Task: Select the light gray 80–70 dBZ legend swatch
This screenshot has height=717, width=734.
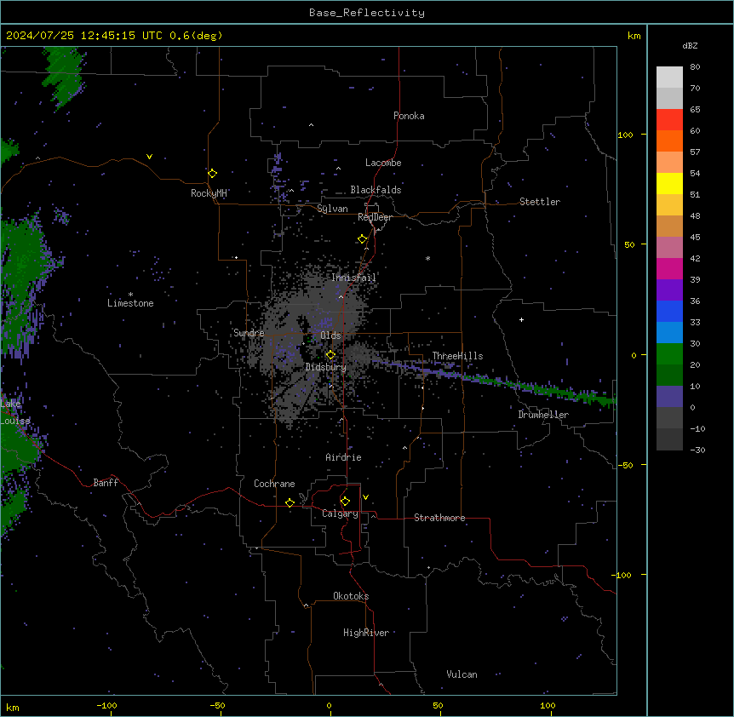Action: point(669,77)
